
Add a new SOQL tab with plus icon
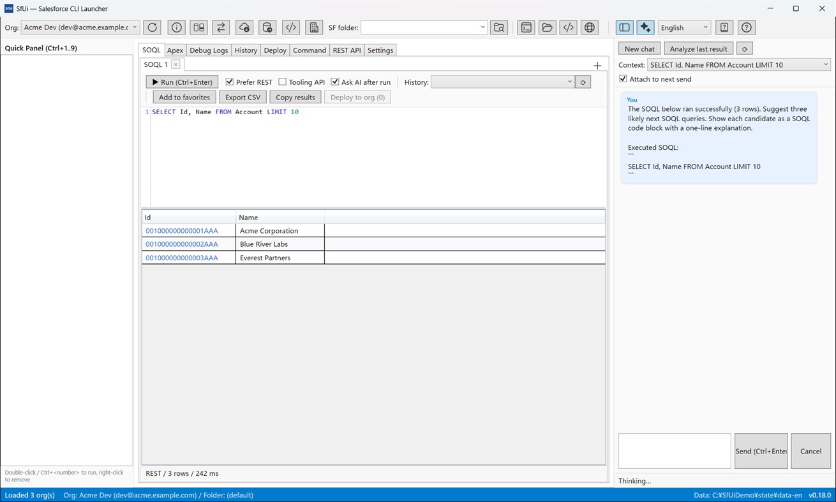tap(597, 66)
